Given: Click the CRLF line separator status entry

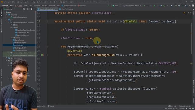Looking at the screenshot, I should click(x=170, y=109).
